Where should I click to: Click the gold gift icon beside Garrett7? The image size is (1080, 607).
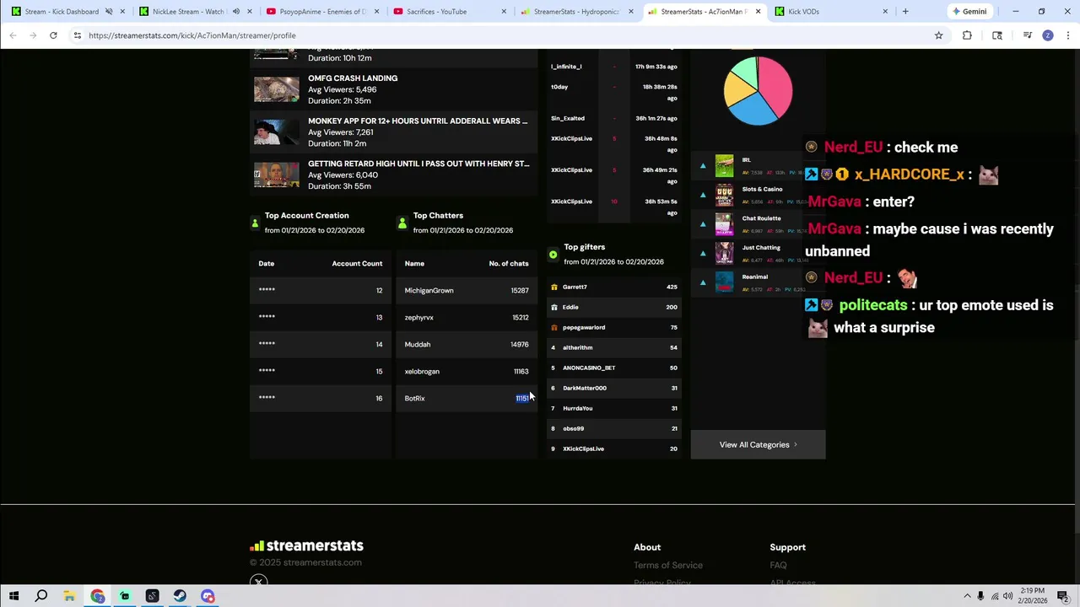(x=554, y=287)
